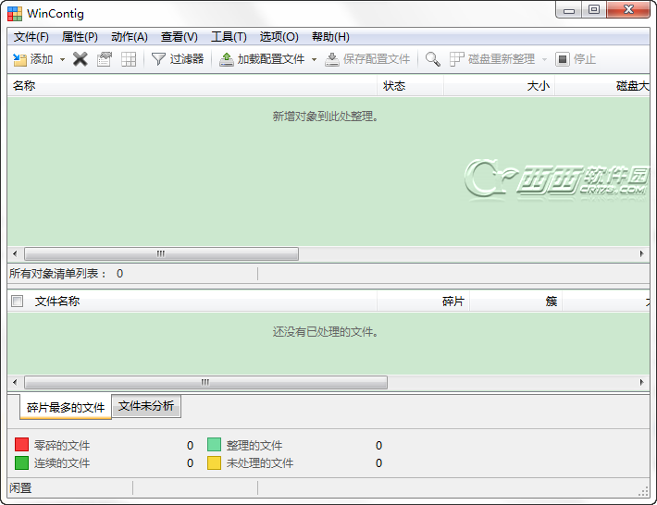The width and height of the screenshot is (657, 505).
Task: Expand the 加载配置文件 dropdown arrow
Action: point(314,59)
